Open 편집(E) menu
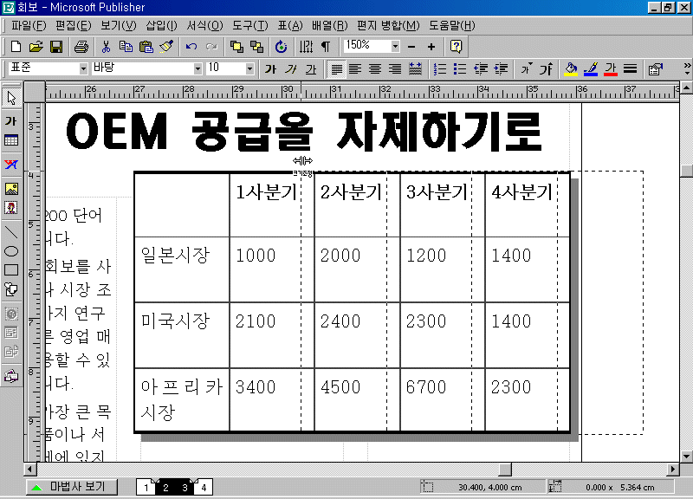 click(x=74, y=26)
